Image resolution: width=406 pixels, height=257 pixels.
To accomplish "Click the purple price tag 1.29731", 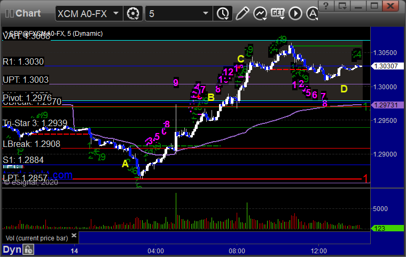I will pos(388,105).
